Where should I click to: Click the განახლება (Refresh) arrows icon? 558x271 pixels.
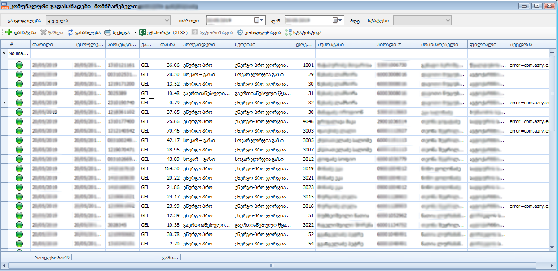71,32
